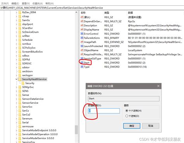
Task: Open the File (文件) menu
Action: (x=5, y=3)
